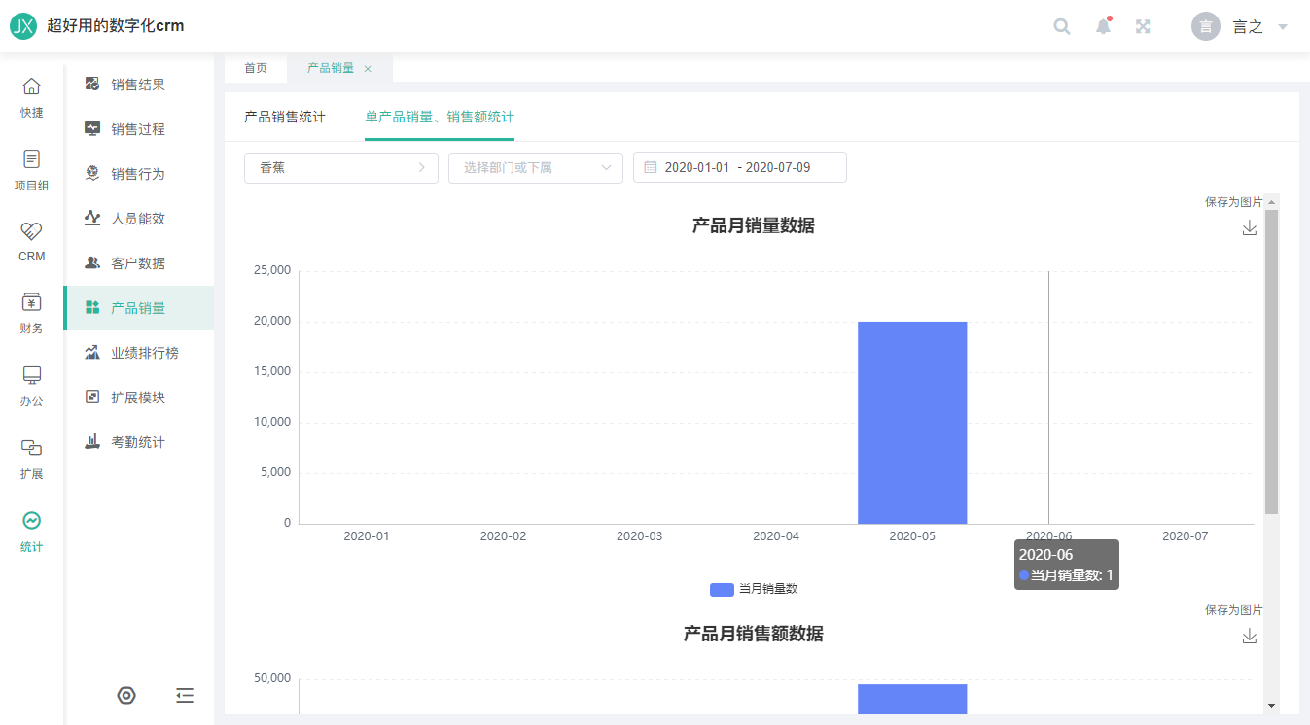1310x725 pixels.
Task: Switch to the 首页 page tab
Action: (x=256, y=68)
